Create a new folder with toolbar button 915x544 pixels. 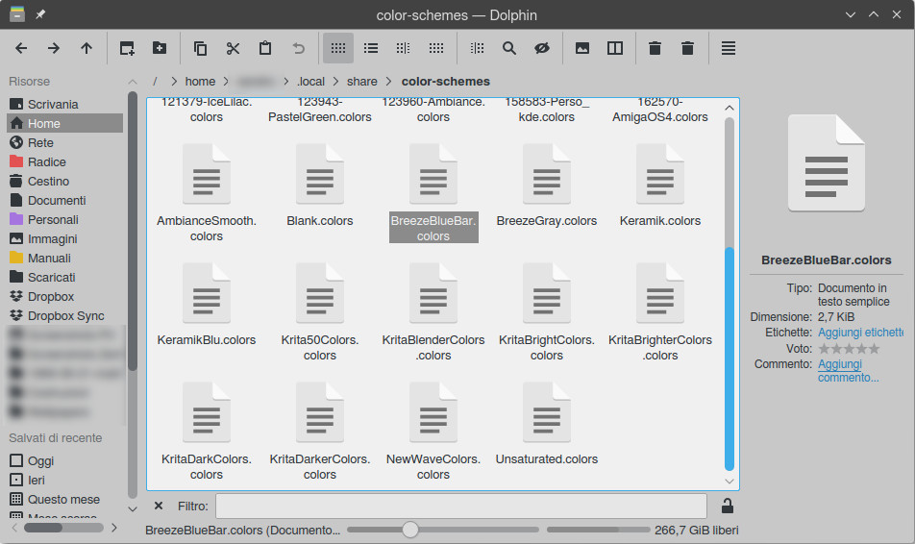[160, 48]
